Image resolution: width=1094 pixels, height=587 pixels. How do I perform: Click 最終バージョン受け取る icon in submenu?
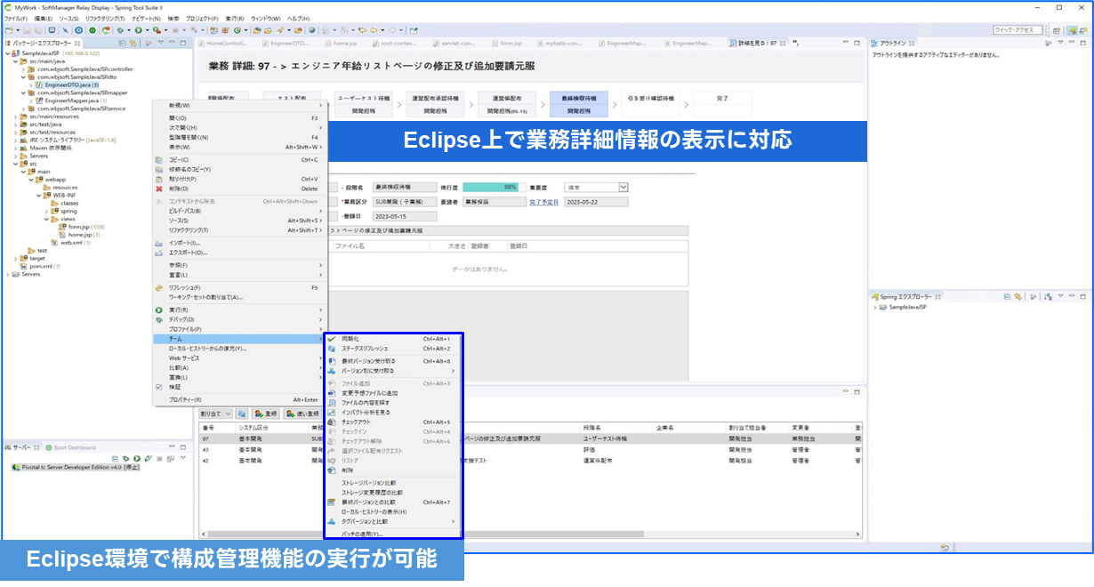(x=332, y=361)
